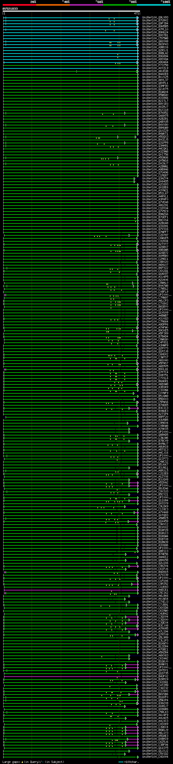Open hit UniRef100_B8BLA2
This screenshot has width=173, height=764.
(x=155, y=53)
